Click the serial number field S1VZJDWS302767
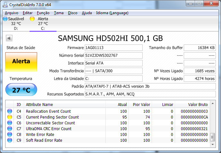Screen dimensions: 221x153 [114, 55]
